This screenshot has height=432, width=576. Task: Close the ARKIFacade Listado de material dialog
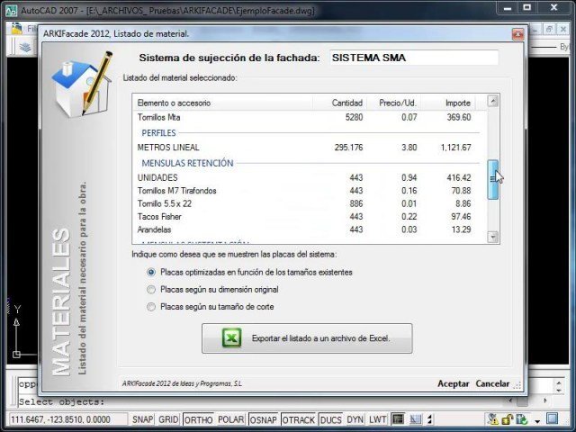517,34
